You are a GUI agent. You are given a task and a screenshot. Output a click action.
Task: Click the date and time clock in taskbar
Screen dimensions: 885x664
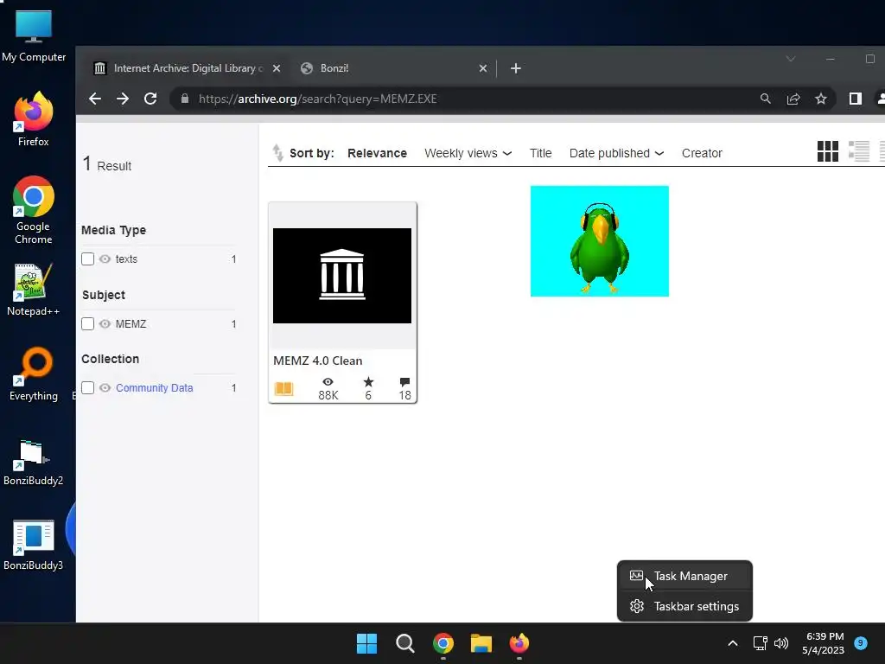click(x=824, y=643)
